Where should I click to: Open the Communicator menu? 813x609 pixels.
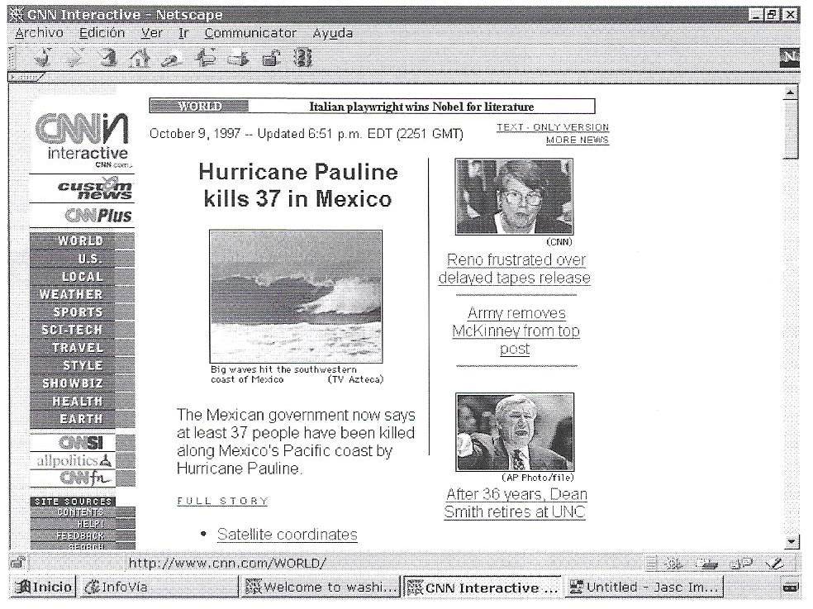pyautogui.click(x=250, y=33)
